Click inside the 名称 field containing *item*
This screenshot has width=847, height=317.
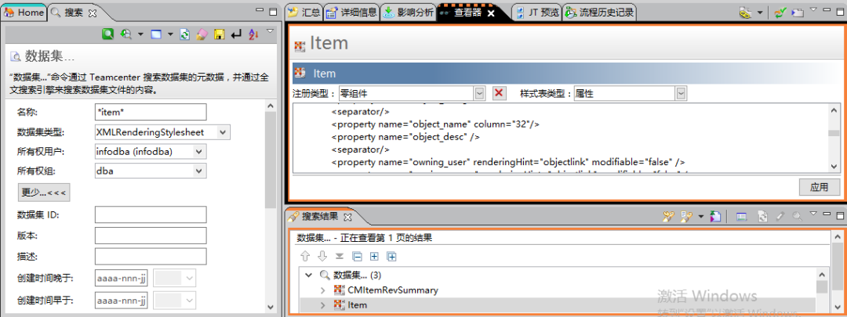[x=151, y=112]
